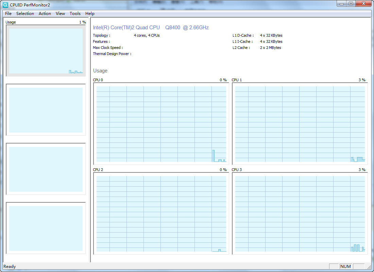Open the Action menu
This screenshot has height=272, width=374.
45,14
